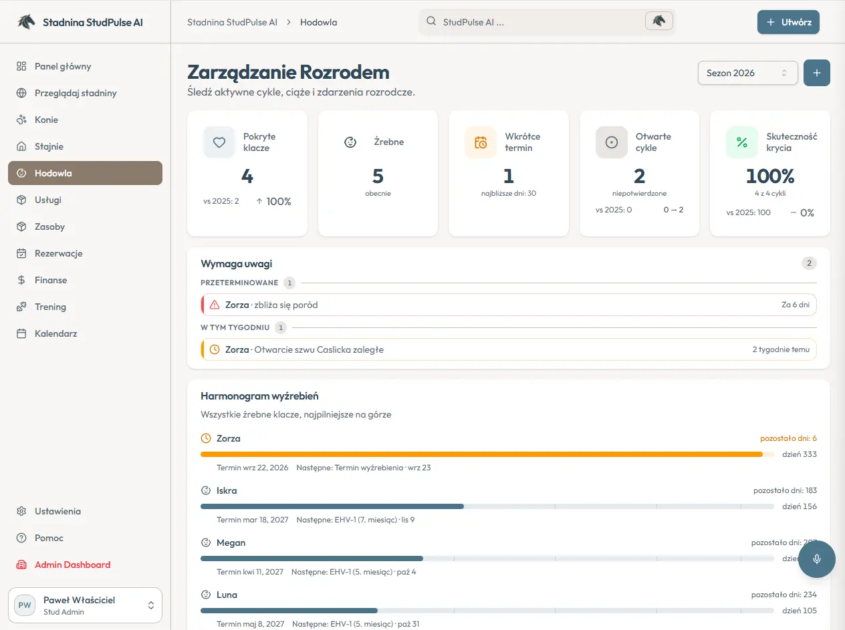The image size is (845, 630).
Task: Click the Utwórz create button
Action: point(788,22)
